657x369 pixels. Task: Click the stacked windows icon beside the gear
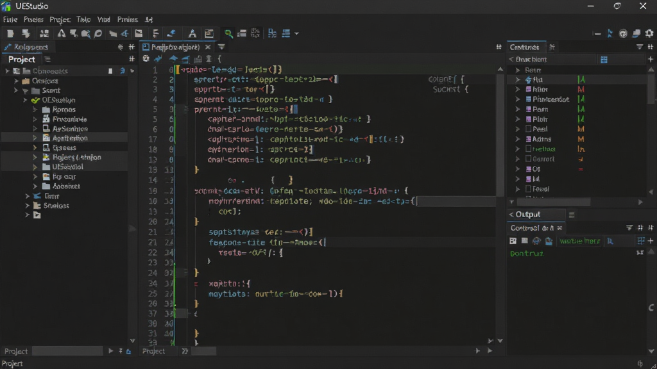(636, 33)
